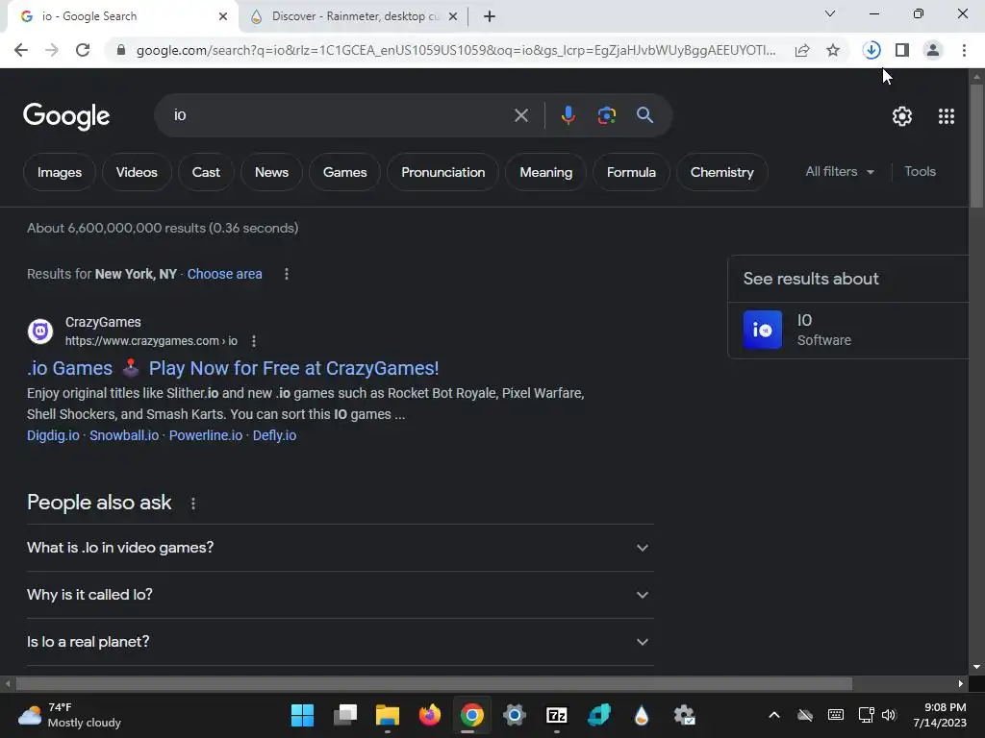The image size is (985, 738).
Task: View site security lock info
Action: [x=121, y=50]
